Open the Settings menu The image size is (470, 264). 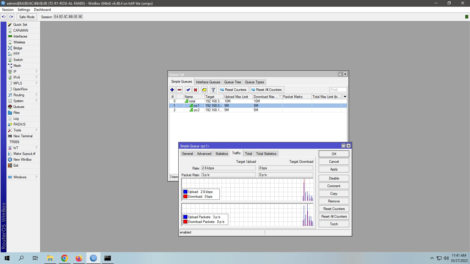[x=24, y=10]
